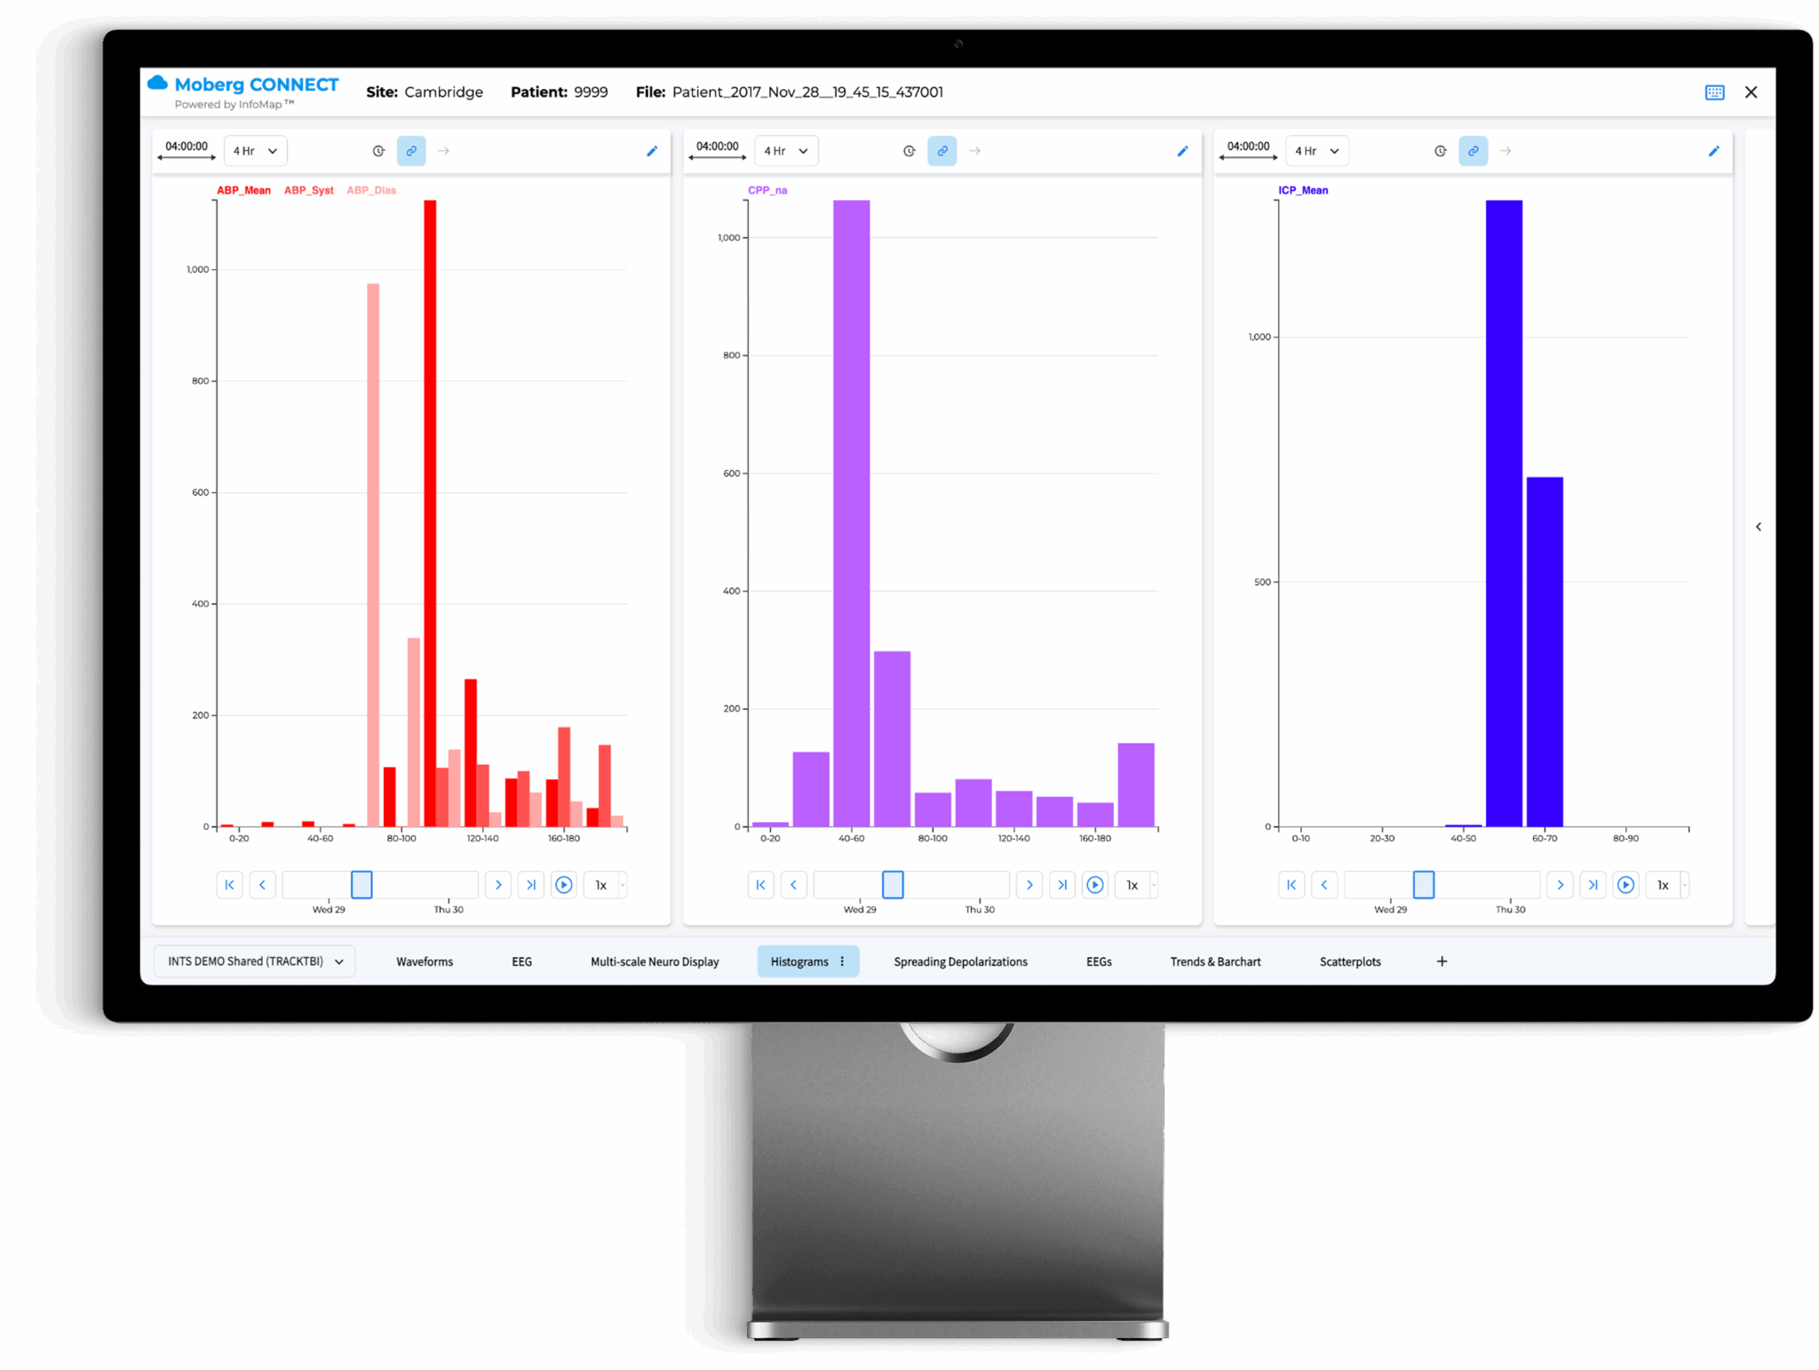
Task: Toggle time-sync link on the ABP panel
Action: [411, 151]
